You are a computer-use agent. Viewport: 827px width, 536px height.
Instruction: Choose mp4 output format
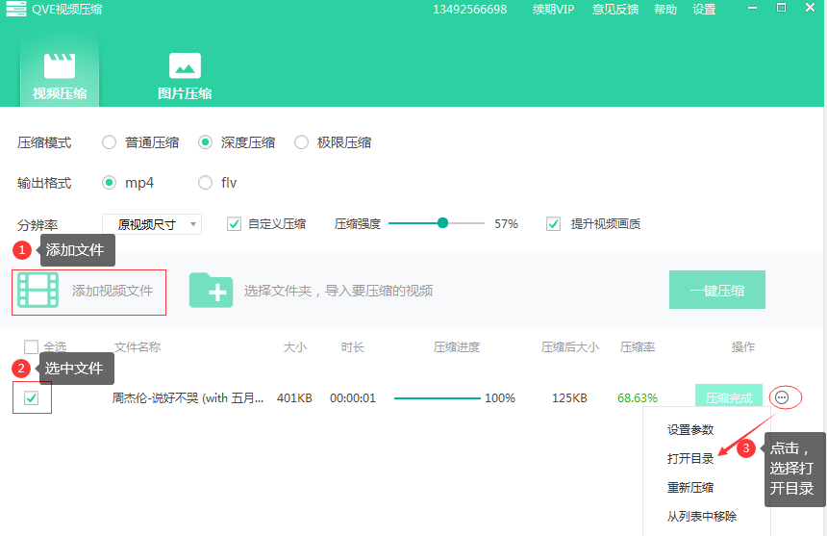(x=110, y=183)
